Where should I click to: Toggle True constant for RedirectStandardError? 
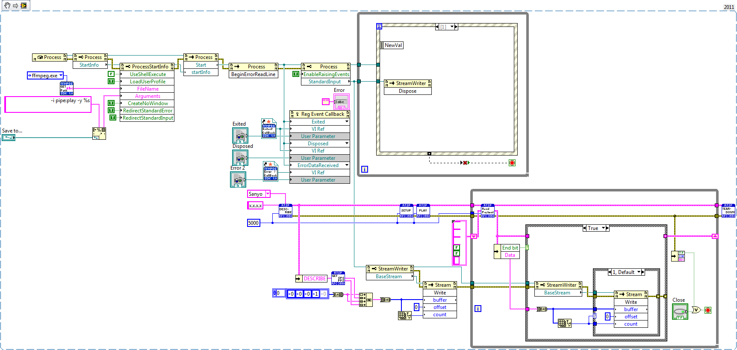[x=111, y=110]
